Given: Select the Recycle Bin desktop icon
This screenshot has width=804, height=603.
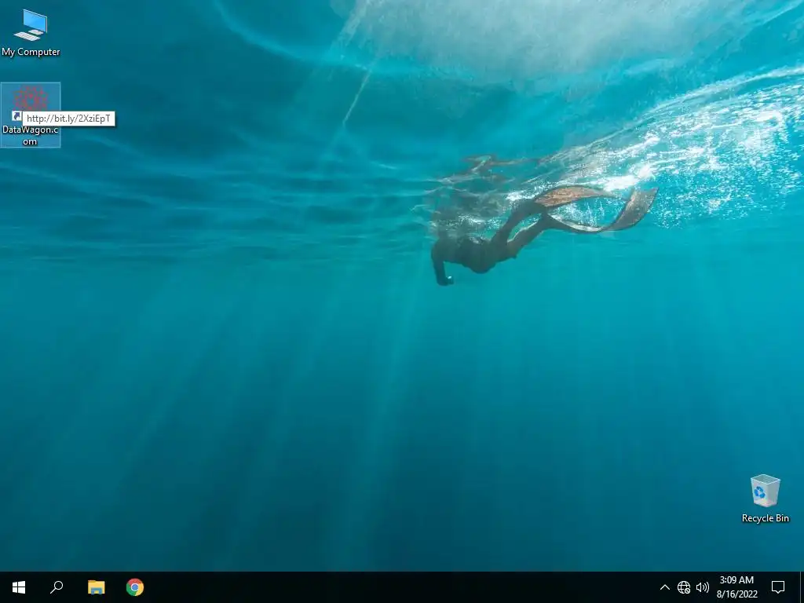Looking at the screenshot, I should (765, 499).
